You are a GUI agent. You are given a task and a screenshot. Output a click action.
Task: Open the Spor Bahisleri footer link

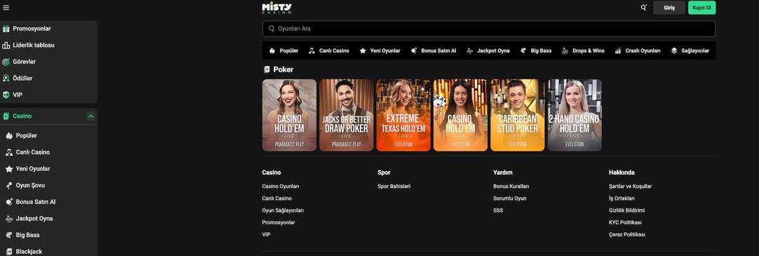pyautogui.click(x=394, y=187)
